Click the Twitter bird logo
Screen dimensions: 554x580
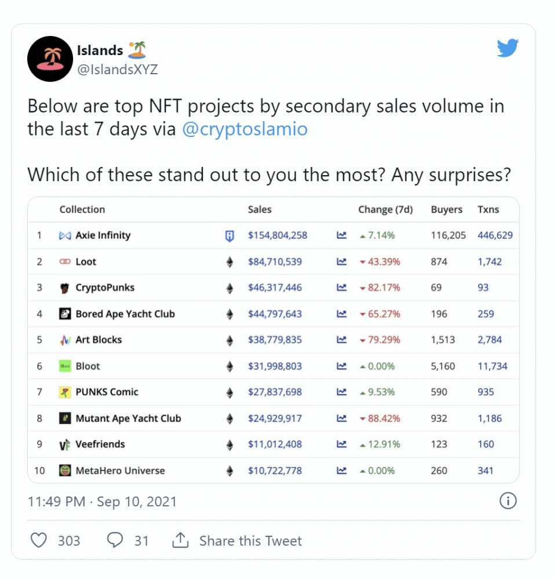(x=508, y=48)
